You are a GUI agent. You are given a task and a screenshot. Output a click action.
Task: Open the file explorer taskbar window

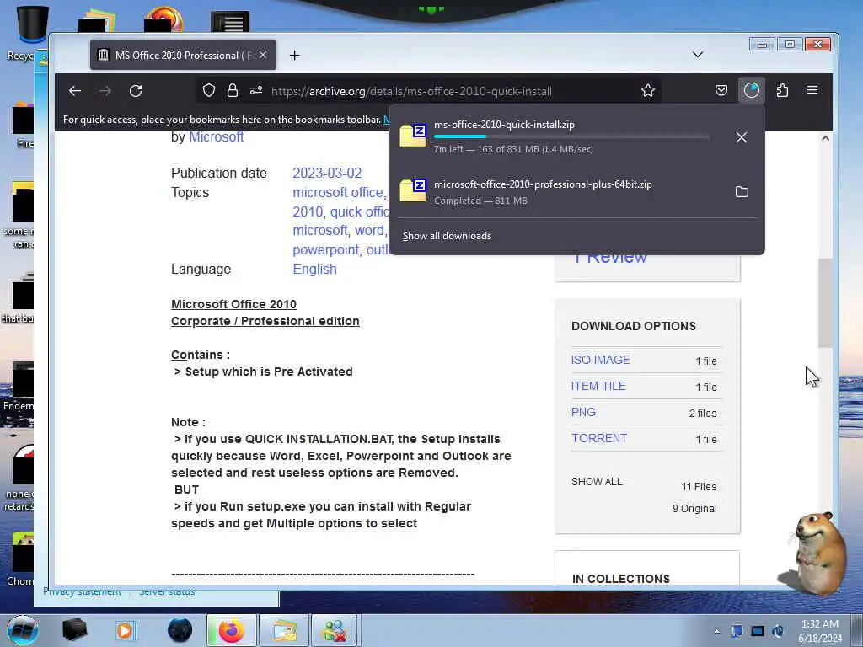point(283,630)
